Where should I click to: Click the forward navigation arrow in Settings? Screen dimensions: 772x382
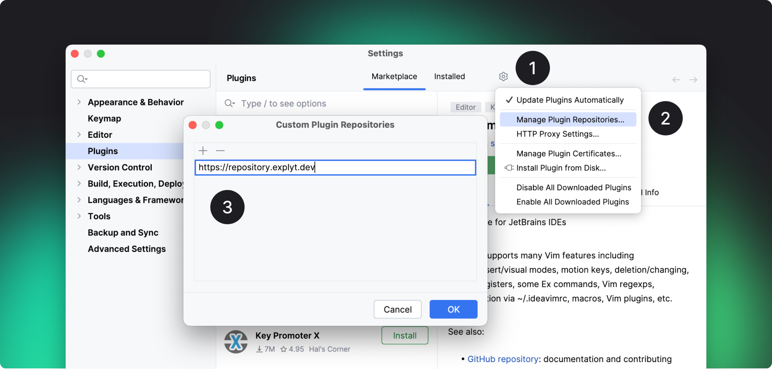pos(693,80)
